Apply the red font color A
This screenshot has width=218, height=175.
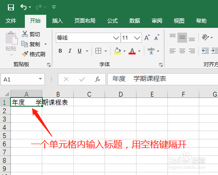coord(132,51)
